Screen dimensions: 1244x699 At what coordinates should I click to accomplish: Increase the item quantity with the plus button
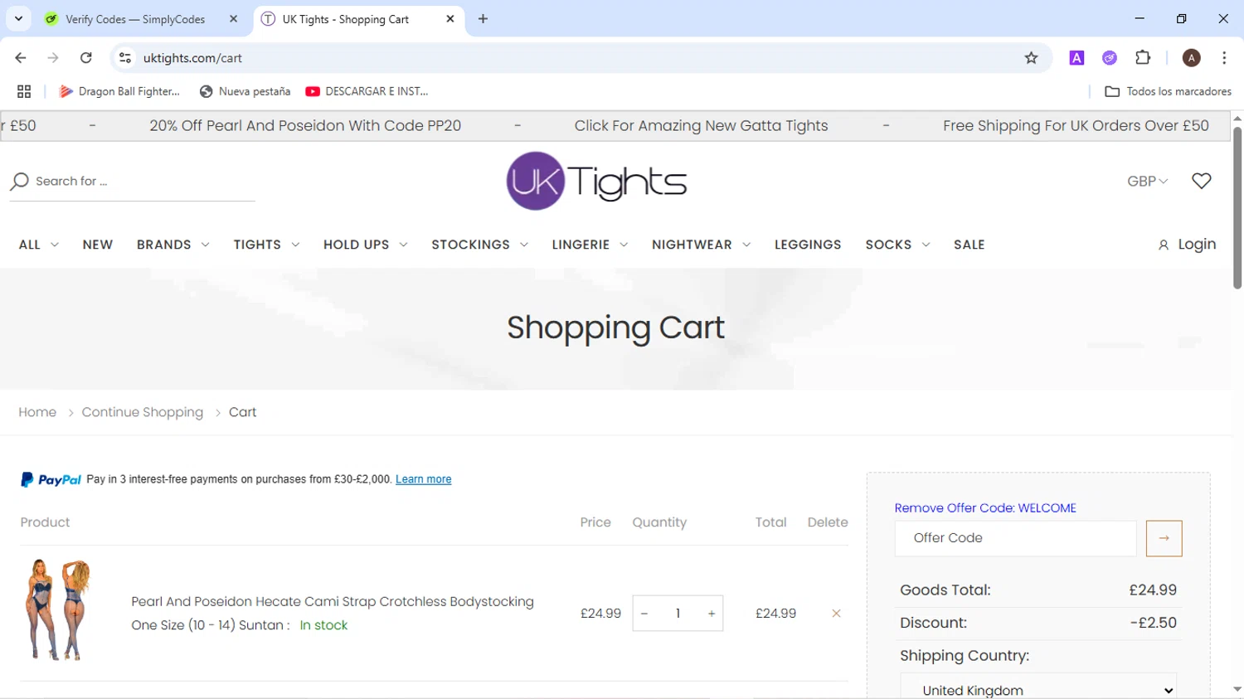pyautogui.click(x=712, y=614)
